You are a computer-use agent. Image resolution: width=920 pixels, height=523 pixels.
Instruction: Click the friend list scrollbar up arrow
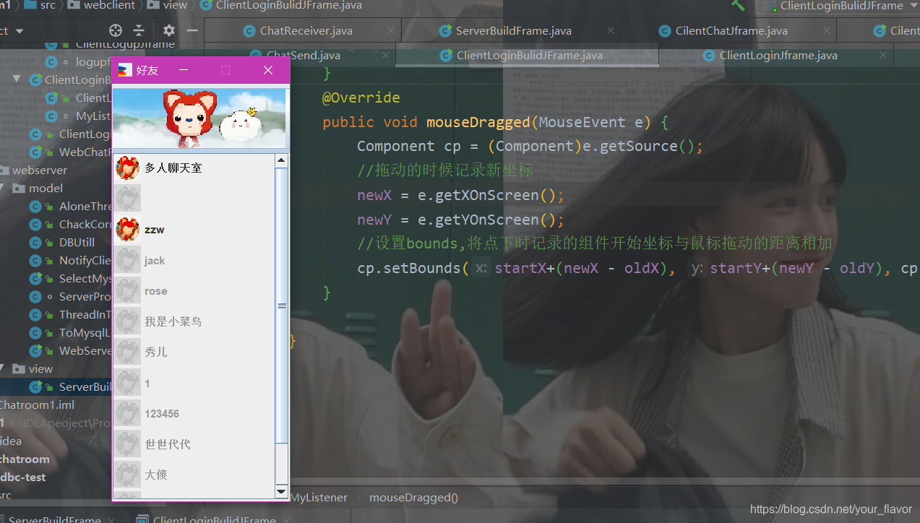(x=282, y=160)
